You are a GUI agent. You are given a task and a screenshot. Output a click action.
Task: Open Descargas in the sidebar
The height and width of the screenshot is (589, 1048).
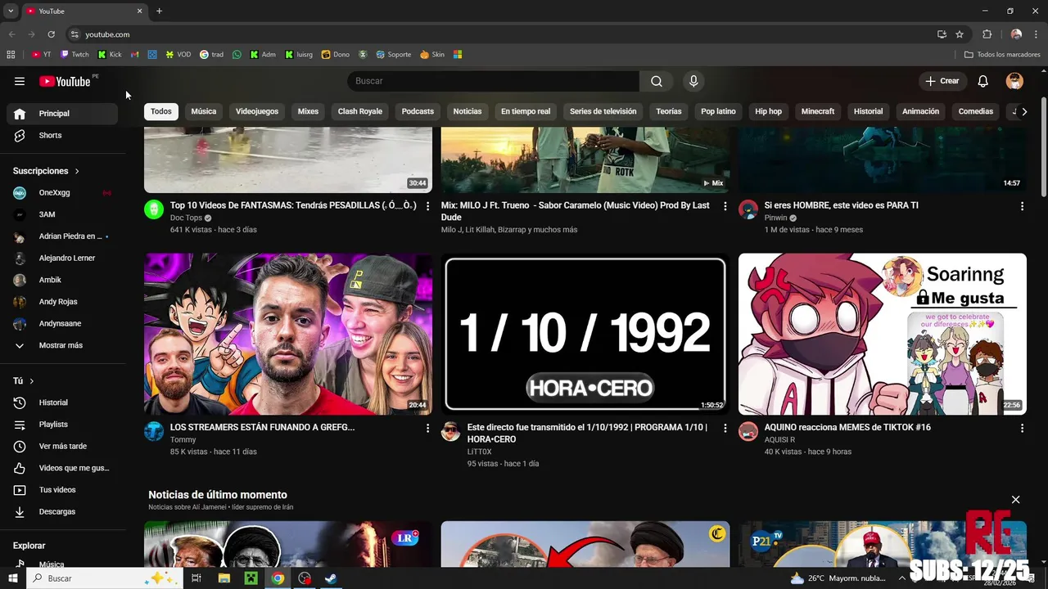pyautogui.click(x=62, y=511)
